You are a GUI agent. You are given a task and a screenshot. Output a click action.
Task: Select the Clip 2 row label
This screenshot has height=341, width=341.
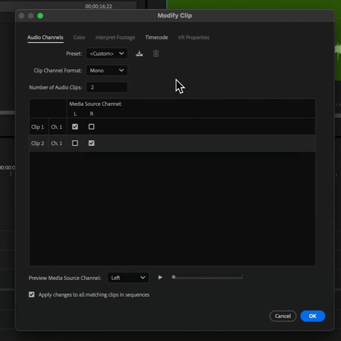pyautogui.click(x=37, y=143)
